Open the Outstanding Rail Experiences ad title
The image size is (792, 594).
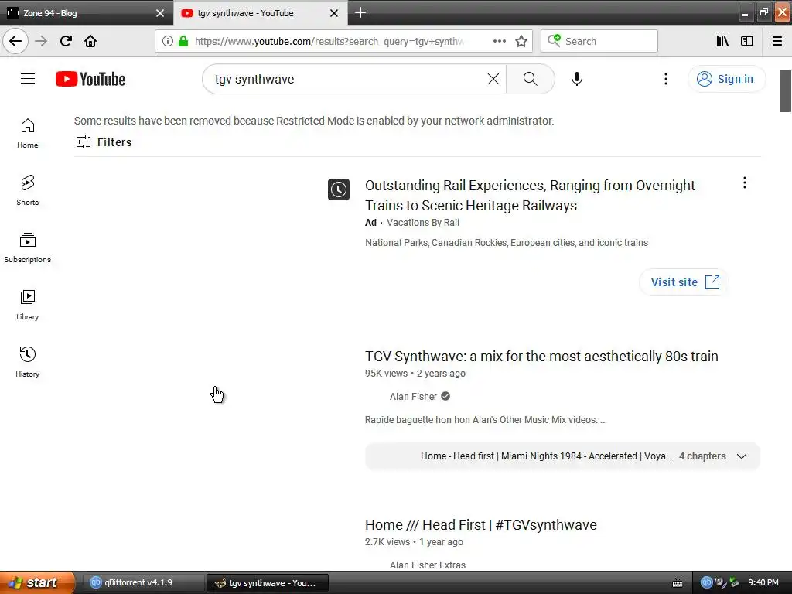530,196
